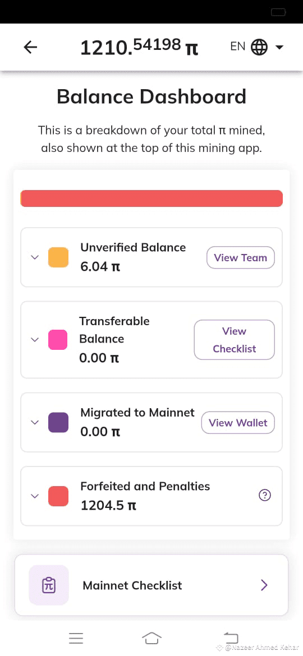Open the Mainnet Checklist row
The image size is (303, 656).
(151, 585)
